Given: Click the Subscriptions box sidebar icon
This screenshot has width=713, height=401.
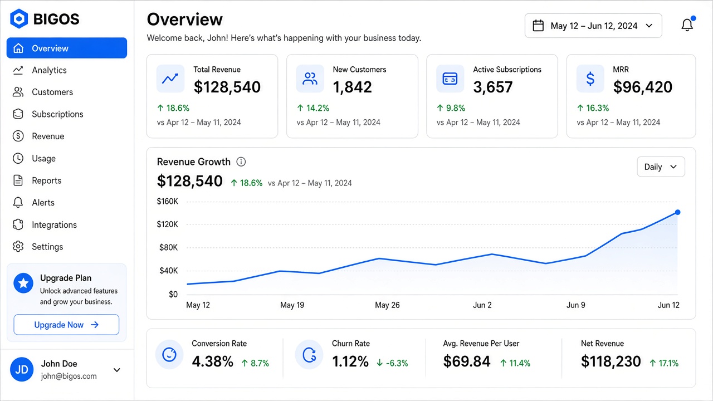Looking at the screenshot, I should (x=18, y=114).
